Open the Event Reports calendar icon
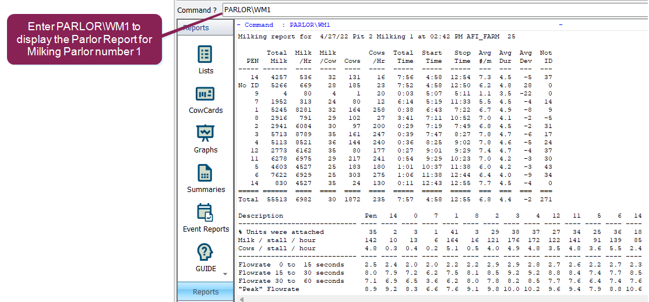Screen dimensions: 649x302 (x=206, y=213)
